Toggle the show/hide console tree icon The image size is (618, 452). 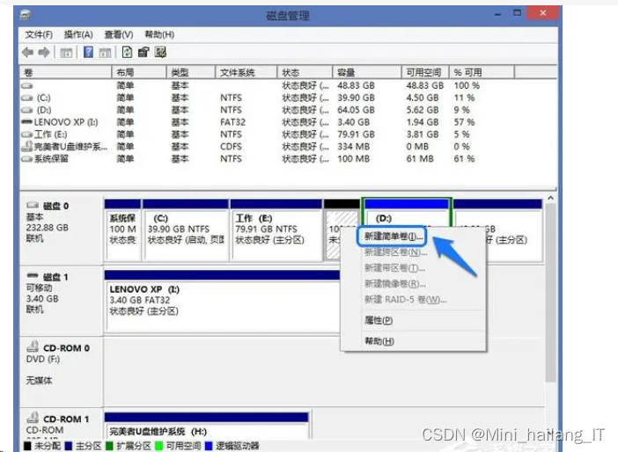[x=66, y=53]
